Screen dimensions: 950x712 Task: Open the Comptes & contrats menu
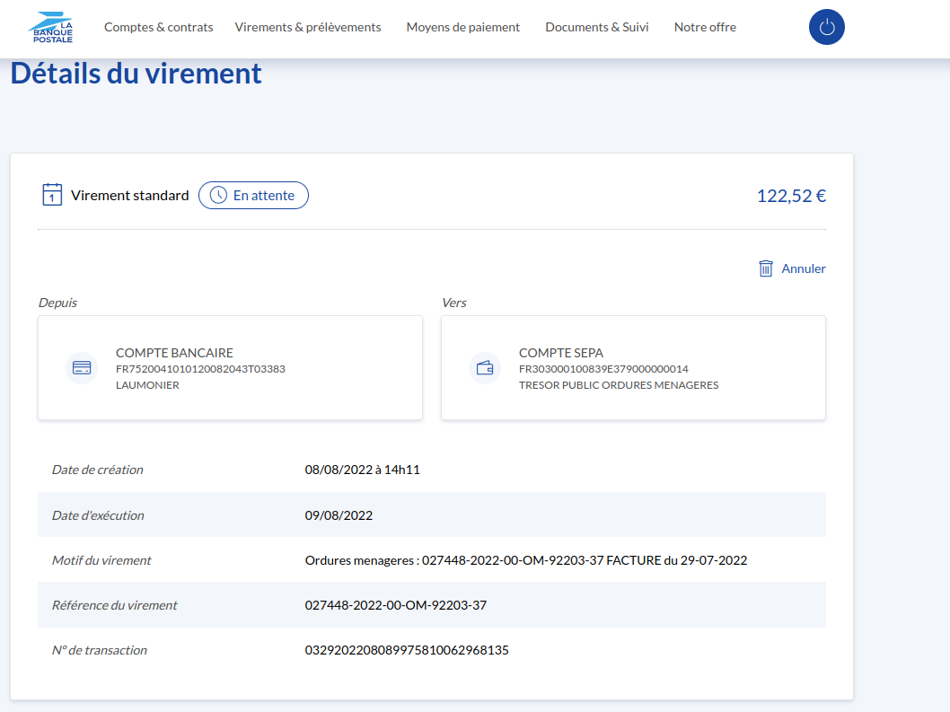tap(158, 27)
